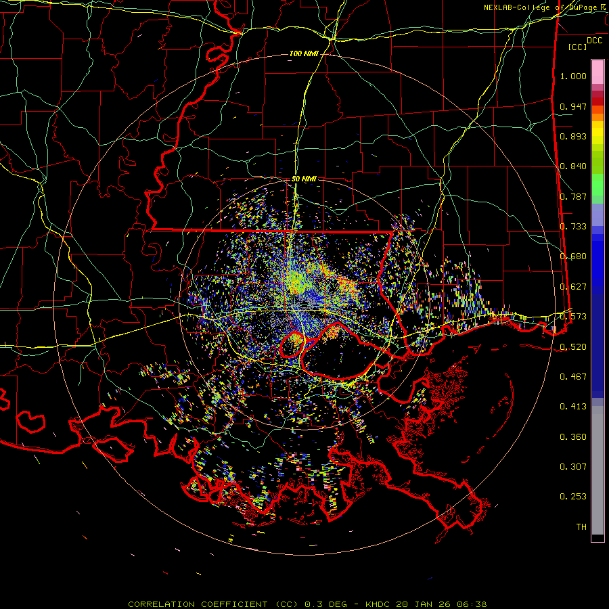
Task: Click the gray segment of the color bar
Action: (597, 470)
